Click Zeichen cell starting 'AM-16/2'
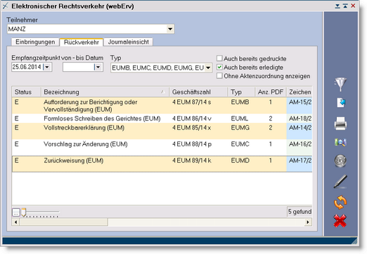367x254 pixels. pos(300,147)
